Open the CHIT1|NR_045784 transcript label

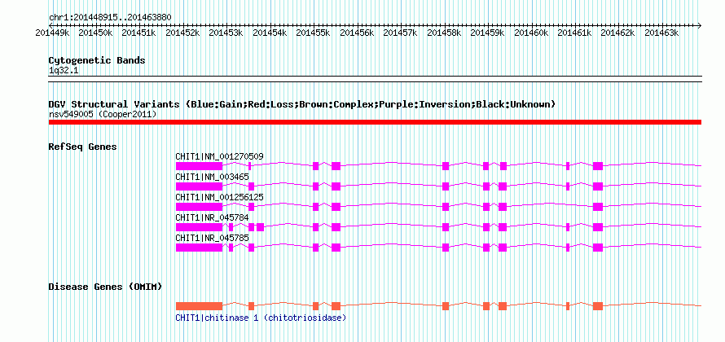[x=213, y=217]
